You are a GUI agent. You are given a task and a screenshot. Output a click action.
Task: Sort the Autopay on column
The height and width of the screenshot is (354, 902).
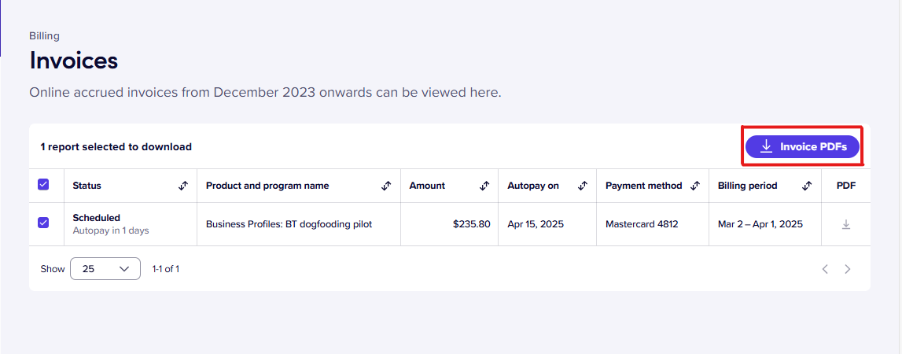point(583,186)
